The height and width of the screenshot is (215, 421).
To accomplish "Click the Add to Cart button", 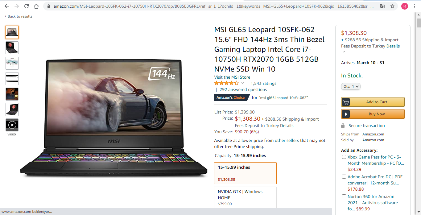I will pyautogui.click(x=373, y=102).
